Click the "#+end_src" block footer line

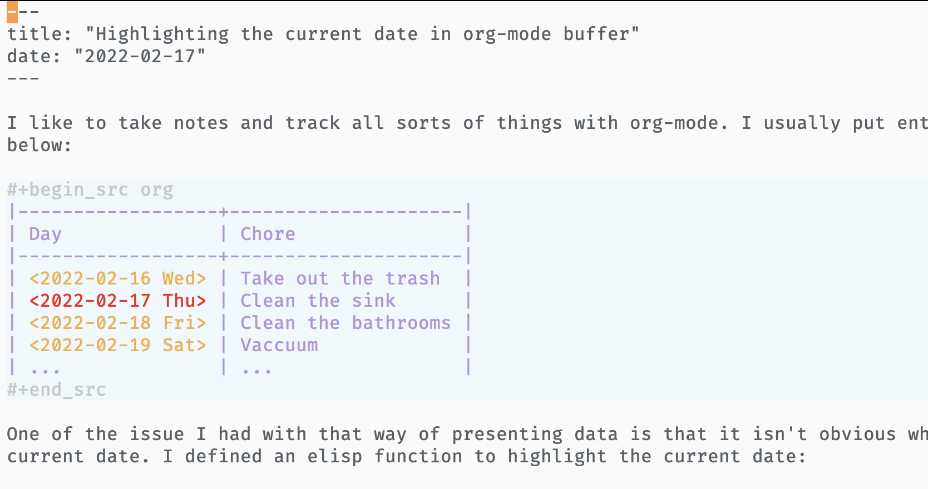[56, 390]
